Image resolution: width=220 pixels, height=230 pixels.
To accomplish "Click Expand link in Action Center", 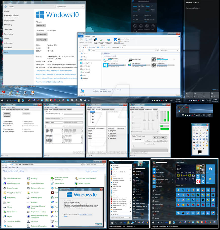I will coord(215,90).
